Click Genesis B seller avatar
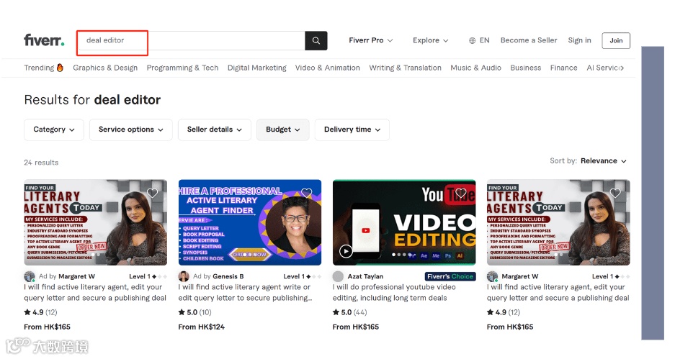675x359 pixels. click(184, 276)
